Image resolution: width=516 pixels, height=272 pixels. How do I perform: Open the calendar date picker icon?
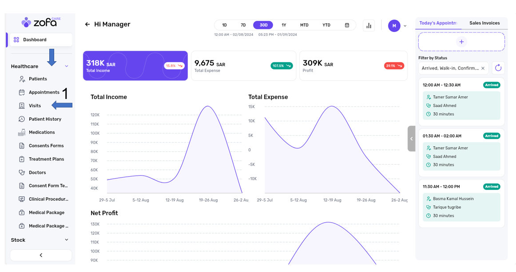(347, 25)
